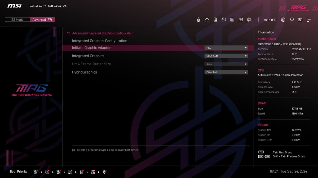
Task: Open the Integrated Graphics UMA Auto dropdown
Action: point(226,56)
